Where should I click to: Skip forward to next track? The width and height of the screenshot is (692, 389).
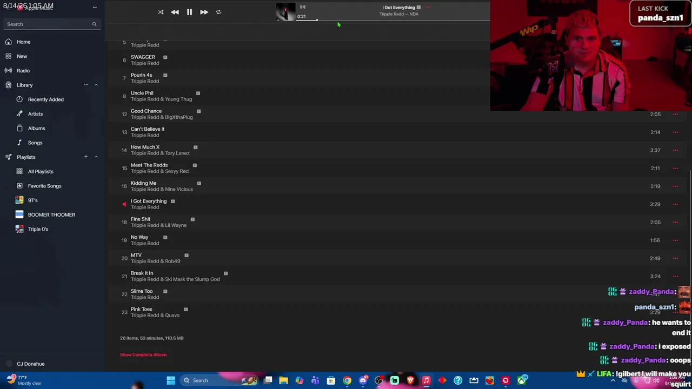204,12
